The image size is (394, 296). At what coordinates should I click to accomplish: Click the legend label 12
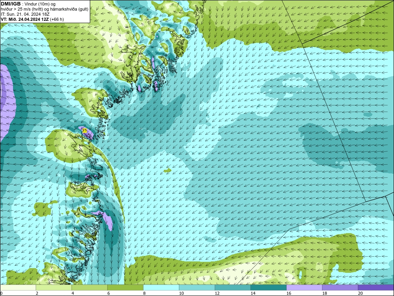pyautogui.click(x=217, y=293)
